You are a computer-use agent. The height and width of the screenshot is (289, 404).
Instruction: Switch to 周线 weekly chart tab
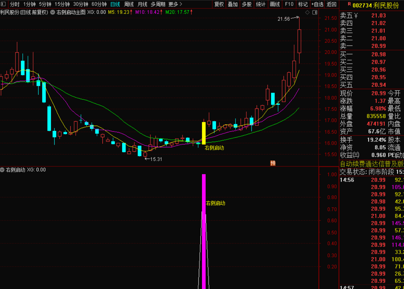(129, 4)
